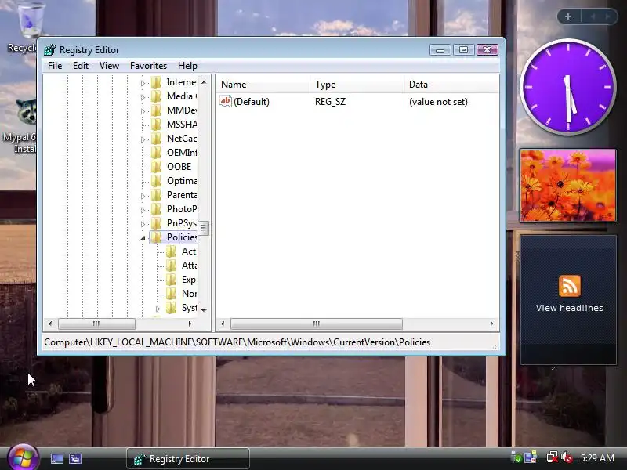The width and height of the screenshot is (627, 470).
Task: Select the MSSHA folder icon
Action: pyautogui.click(x=156, y=125)
